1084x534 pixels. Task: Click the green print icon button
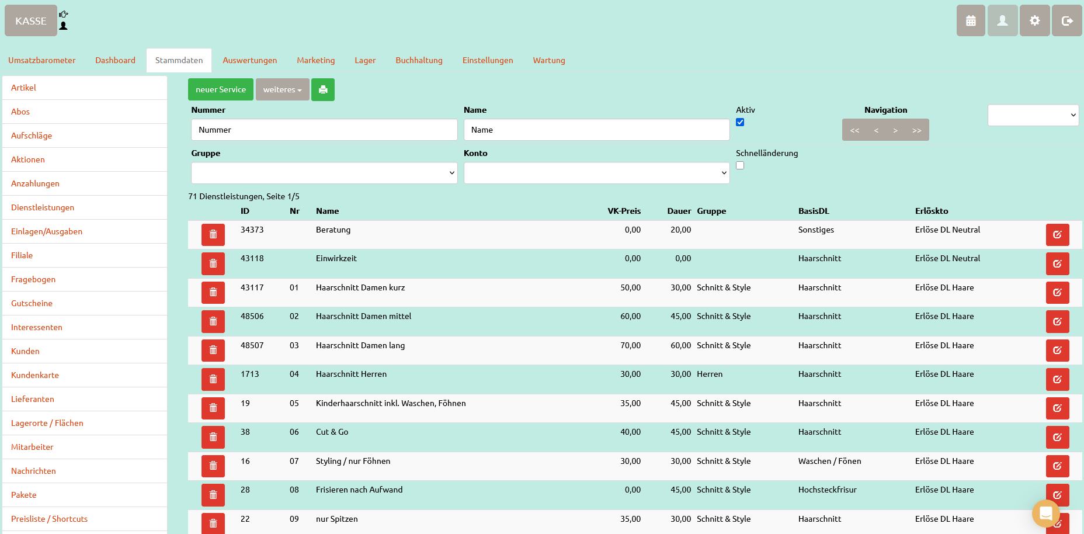[x=322, y=89]
